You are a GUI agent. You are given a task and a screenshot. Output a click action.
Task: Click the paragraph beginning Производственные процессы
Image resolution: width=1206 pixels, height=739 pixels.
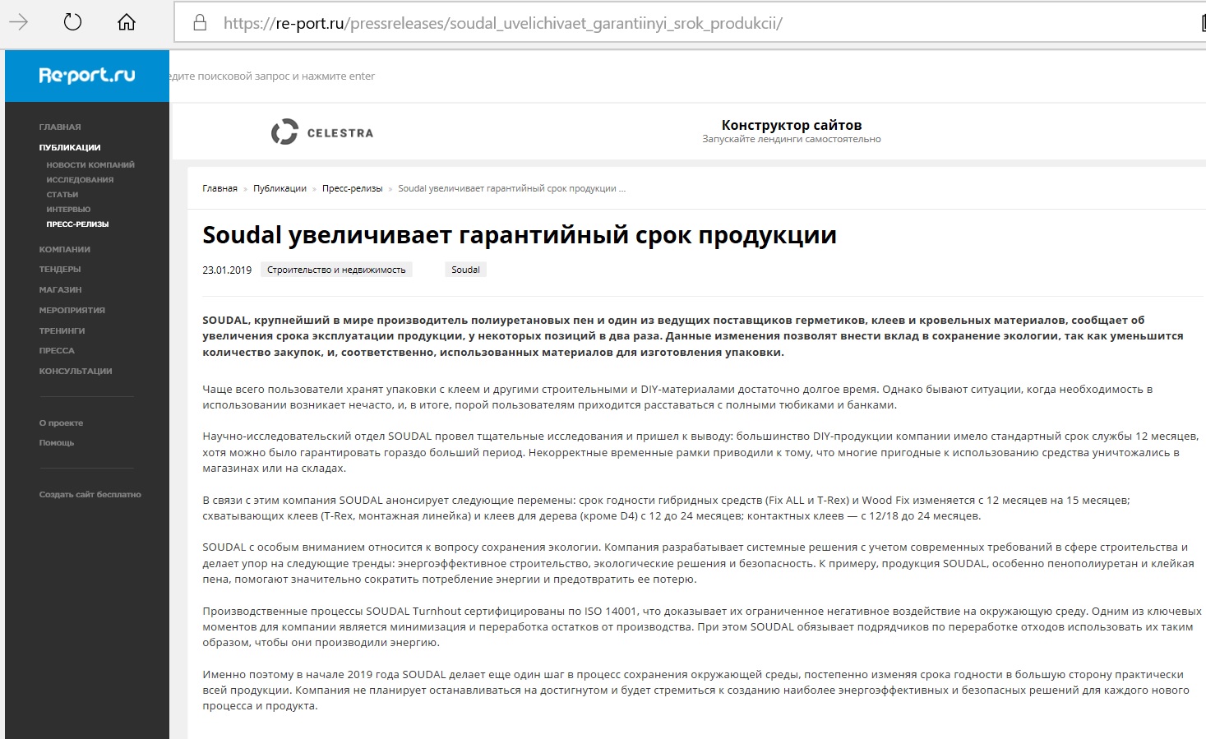click(x=702, y=626)
